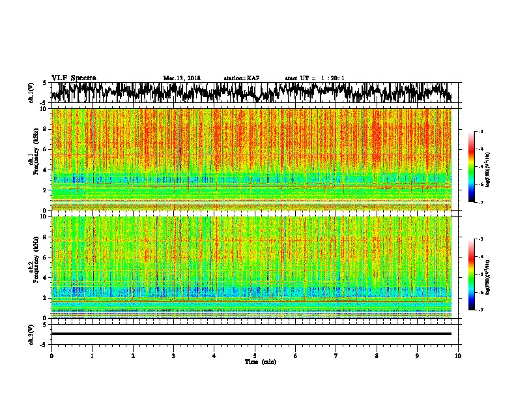Select the date 'Mar.13, 2018' in header
Viewport: 516px width, 399px height.
(x=182, y=78)
